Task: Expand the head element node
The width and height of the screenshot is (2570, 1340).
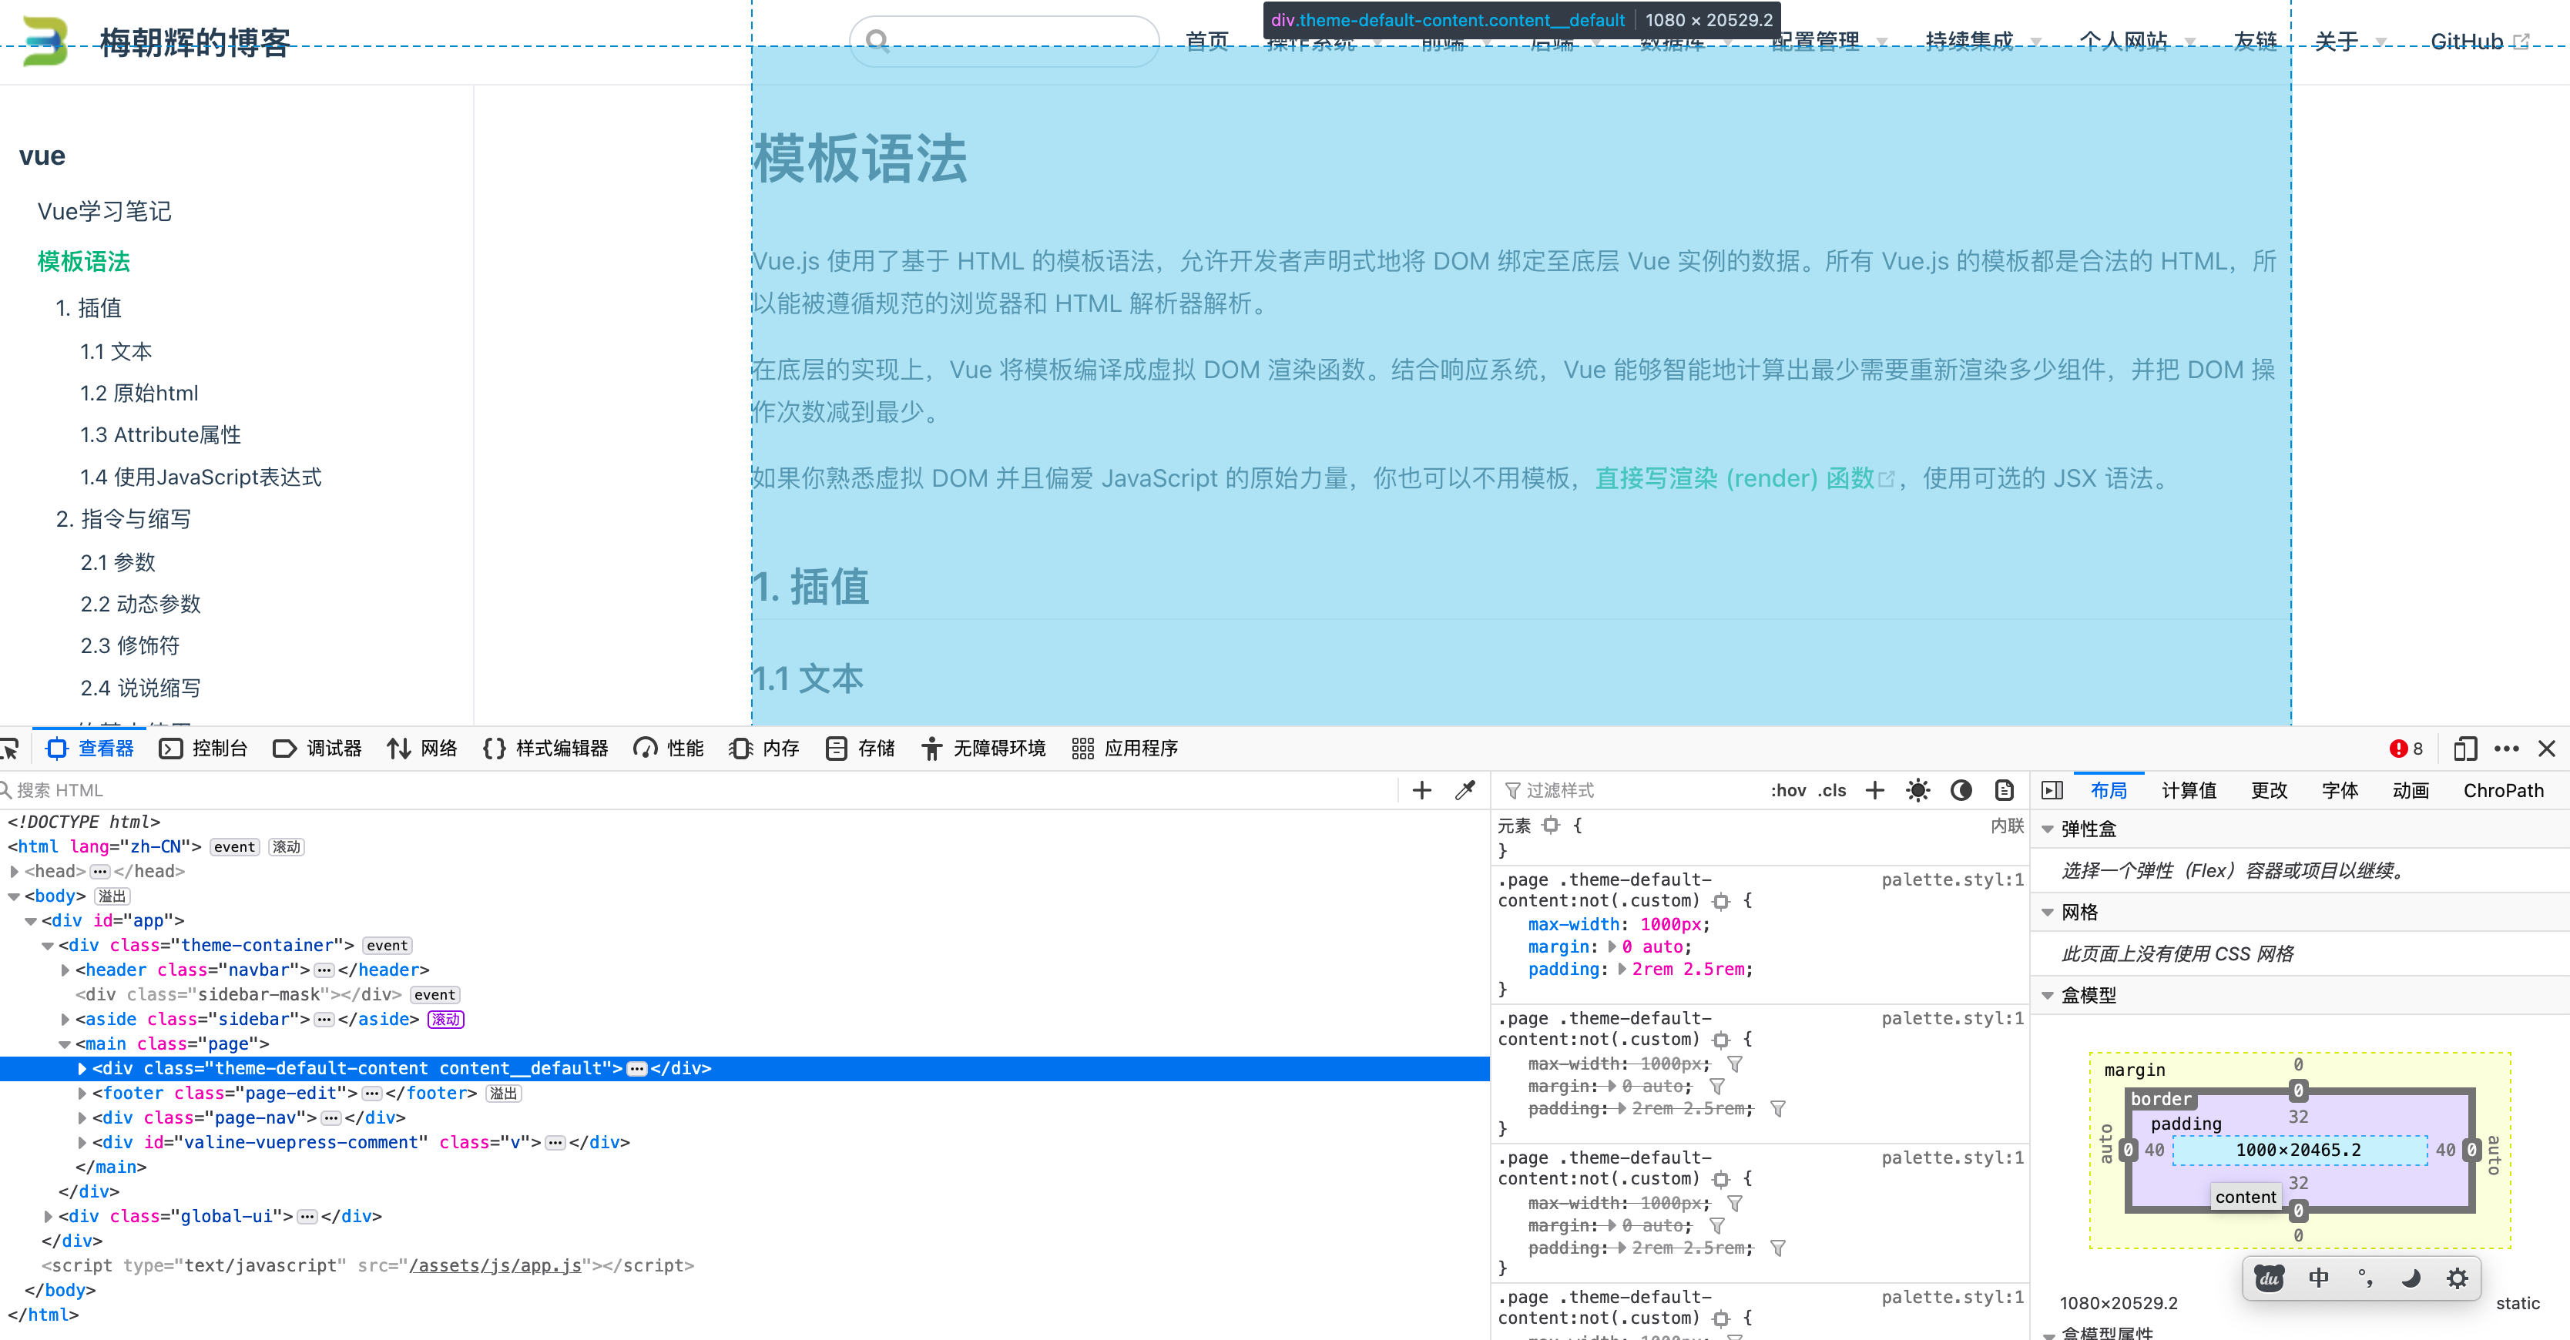Action: tap(14, 872)
